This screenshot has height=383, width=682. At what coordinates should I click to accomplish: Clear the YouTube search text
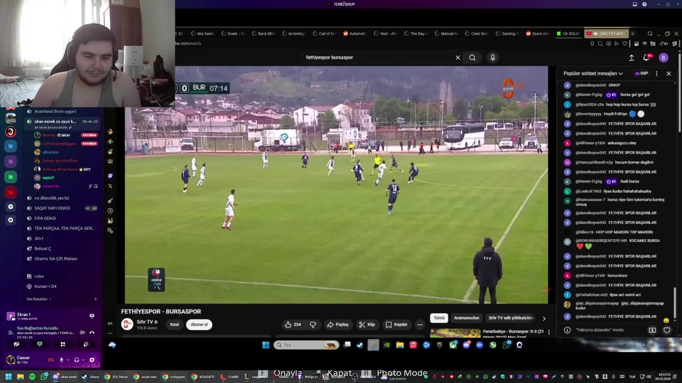coord(458,57)
